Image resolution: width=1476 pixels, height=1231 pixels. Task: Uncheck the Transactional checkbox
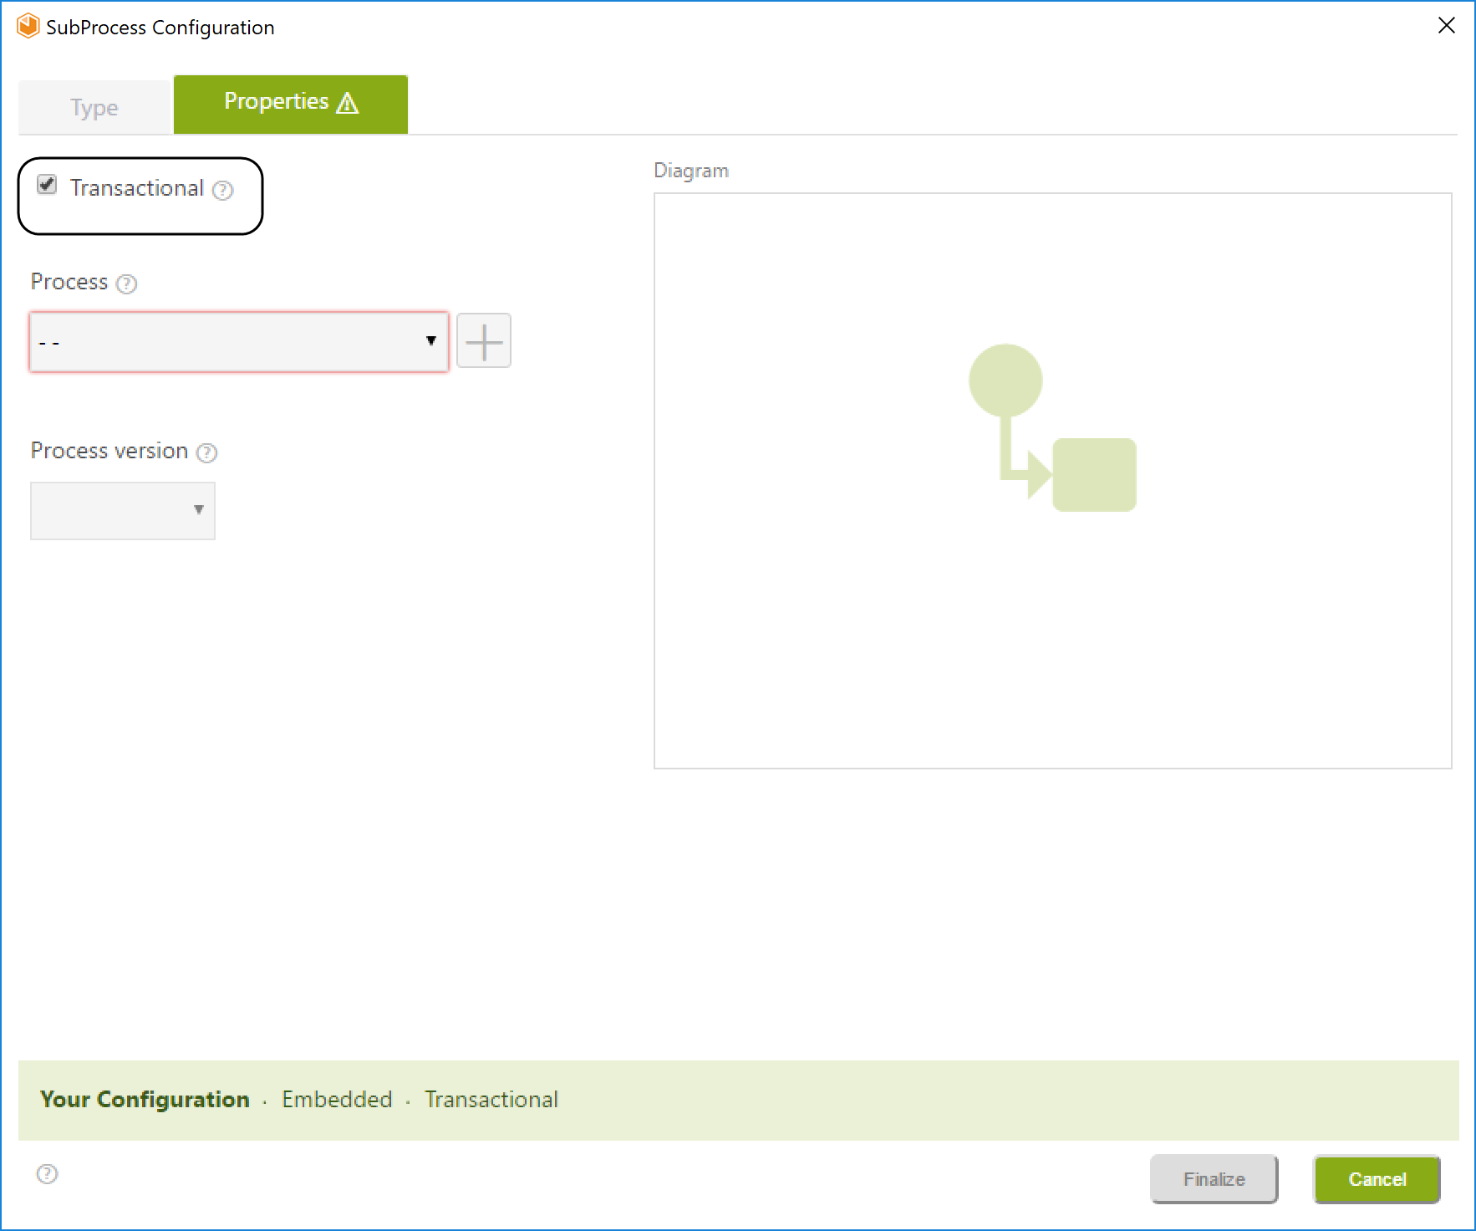coord(48,185)
